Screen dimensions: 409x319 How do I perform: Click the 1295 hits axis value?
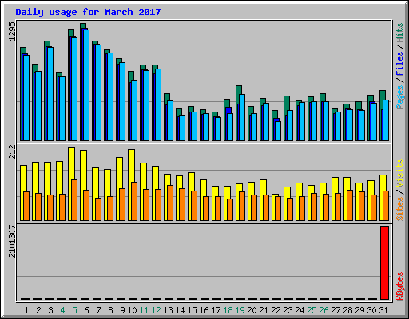(x=12, y=31)
